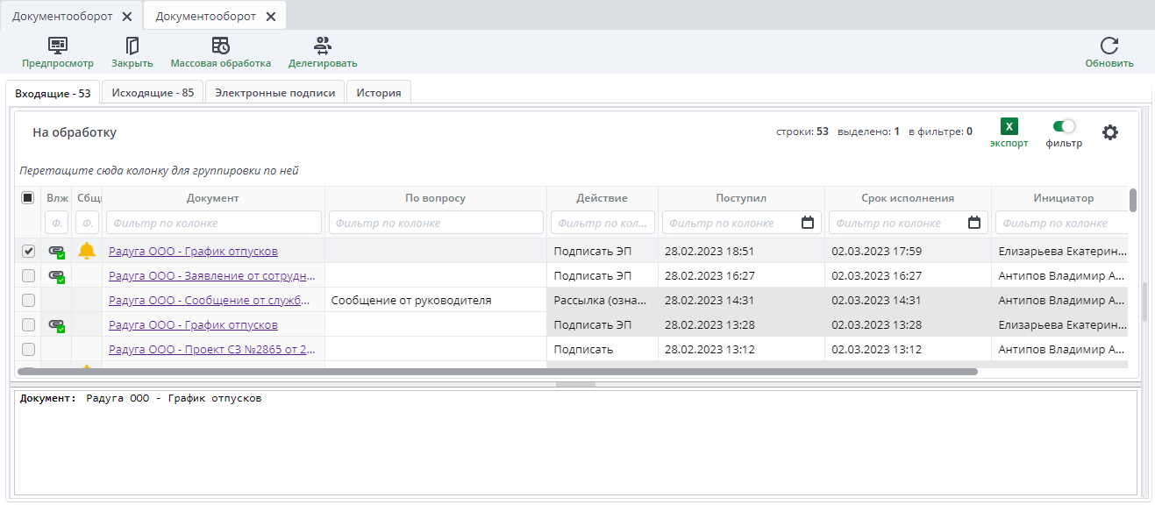Open Радуга ООО - Проект СЗ №2865 link
This screenshot has width=1155, height=505.
click(213, 350)
